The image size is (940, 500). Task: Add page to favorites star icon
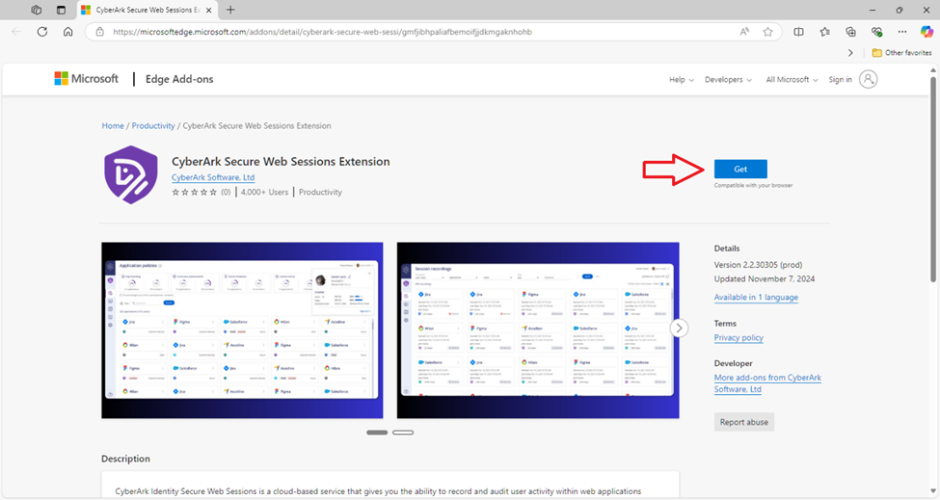click(x=768, y=32)
